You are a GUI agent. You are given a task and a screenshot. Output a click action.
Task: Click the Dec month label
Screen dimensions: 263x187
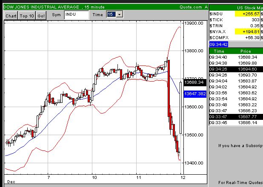[11, 182]
